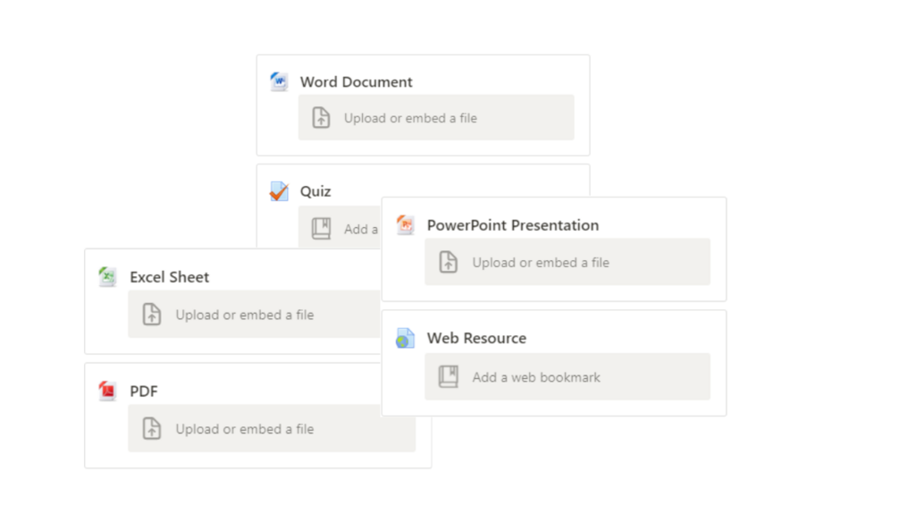The width and height of the screenshot is (898, 505).
Task: Click the Quiz checkmark icon
Action: 279,191
